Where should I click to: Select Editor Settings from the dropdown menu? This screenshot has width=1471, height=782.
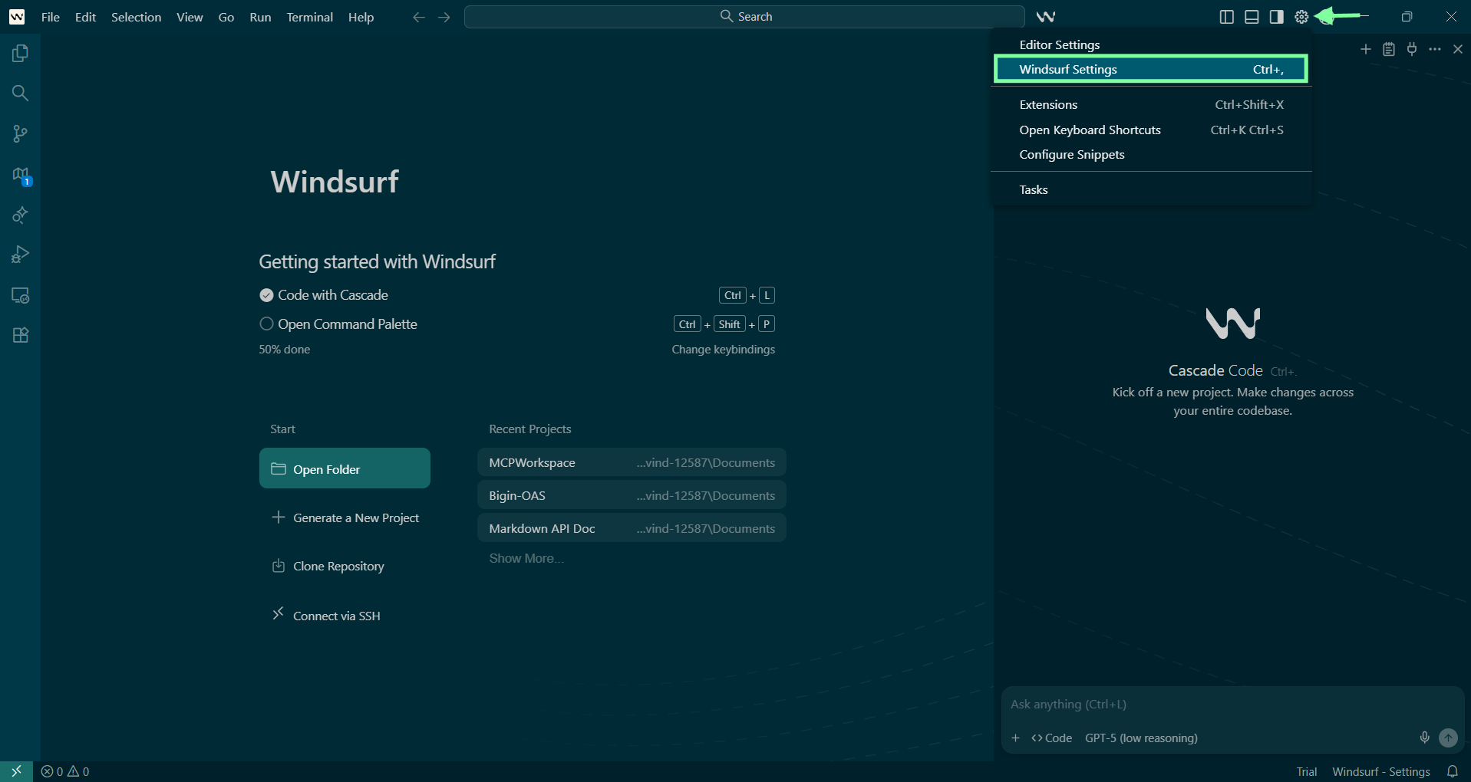[1151, 44]
